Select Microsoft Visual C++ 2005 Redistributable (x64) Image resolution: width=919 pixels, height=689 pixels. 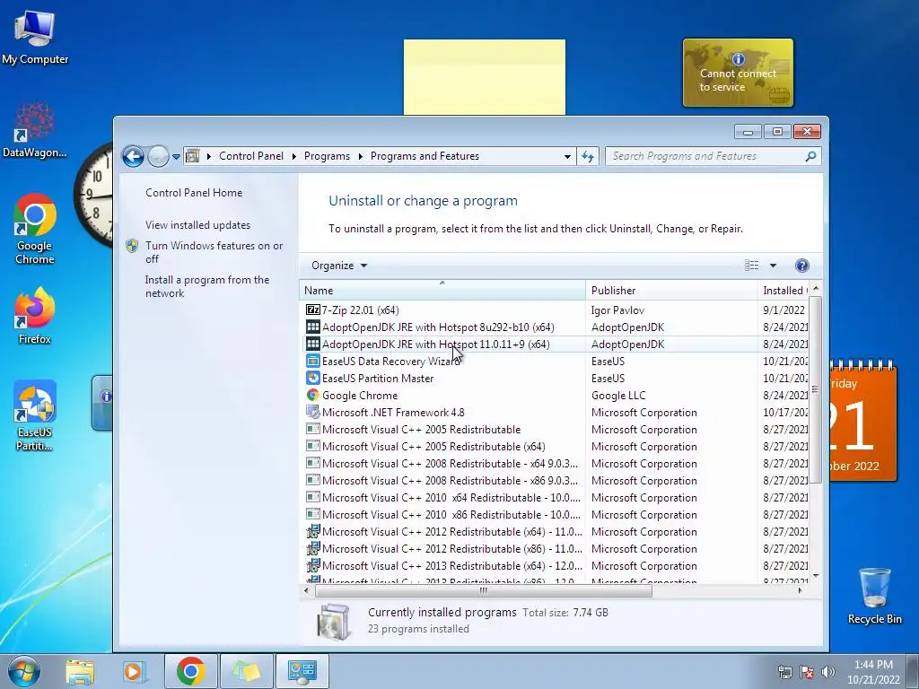pos(433,447)
